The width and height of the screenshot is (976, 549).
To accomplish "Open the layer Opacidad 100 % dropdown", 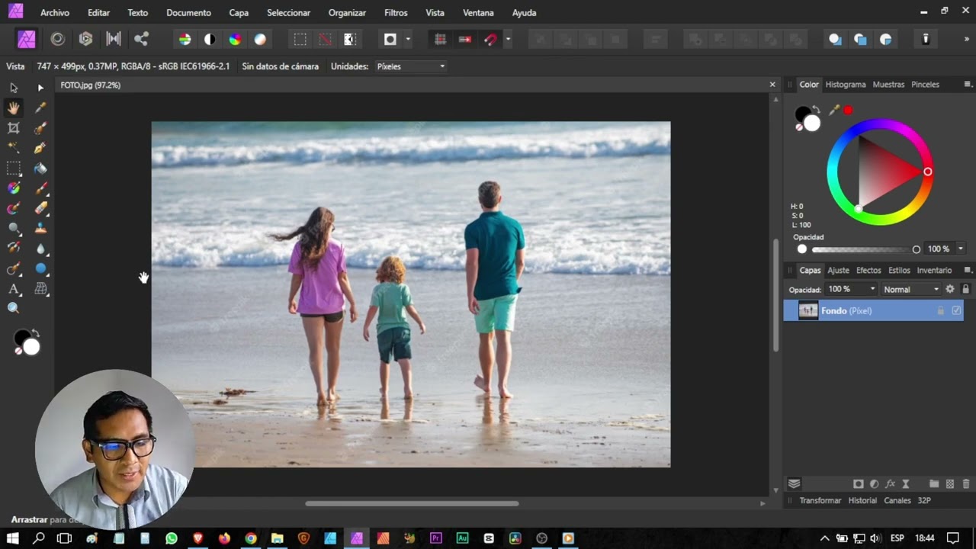I will click(x=852, y=289).
